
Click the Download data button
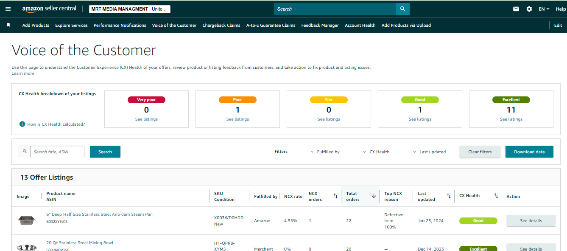[529, 152]
